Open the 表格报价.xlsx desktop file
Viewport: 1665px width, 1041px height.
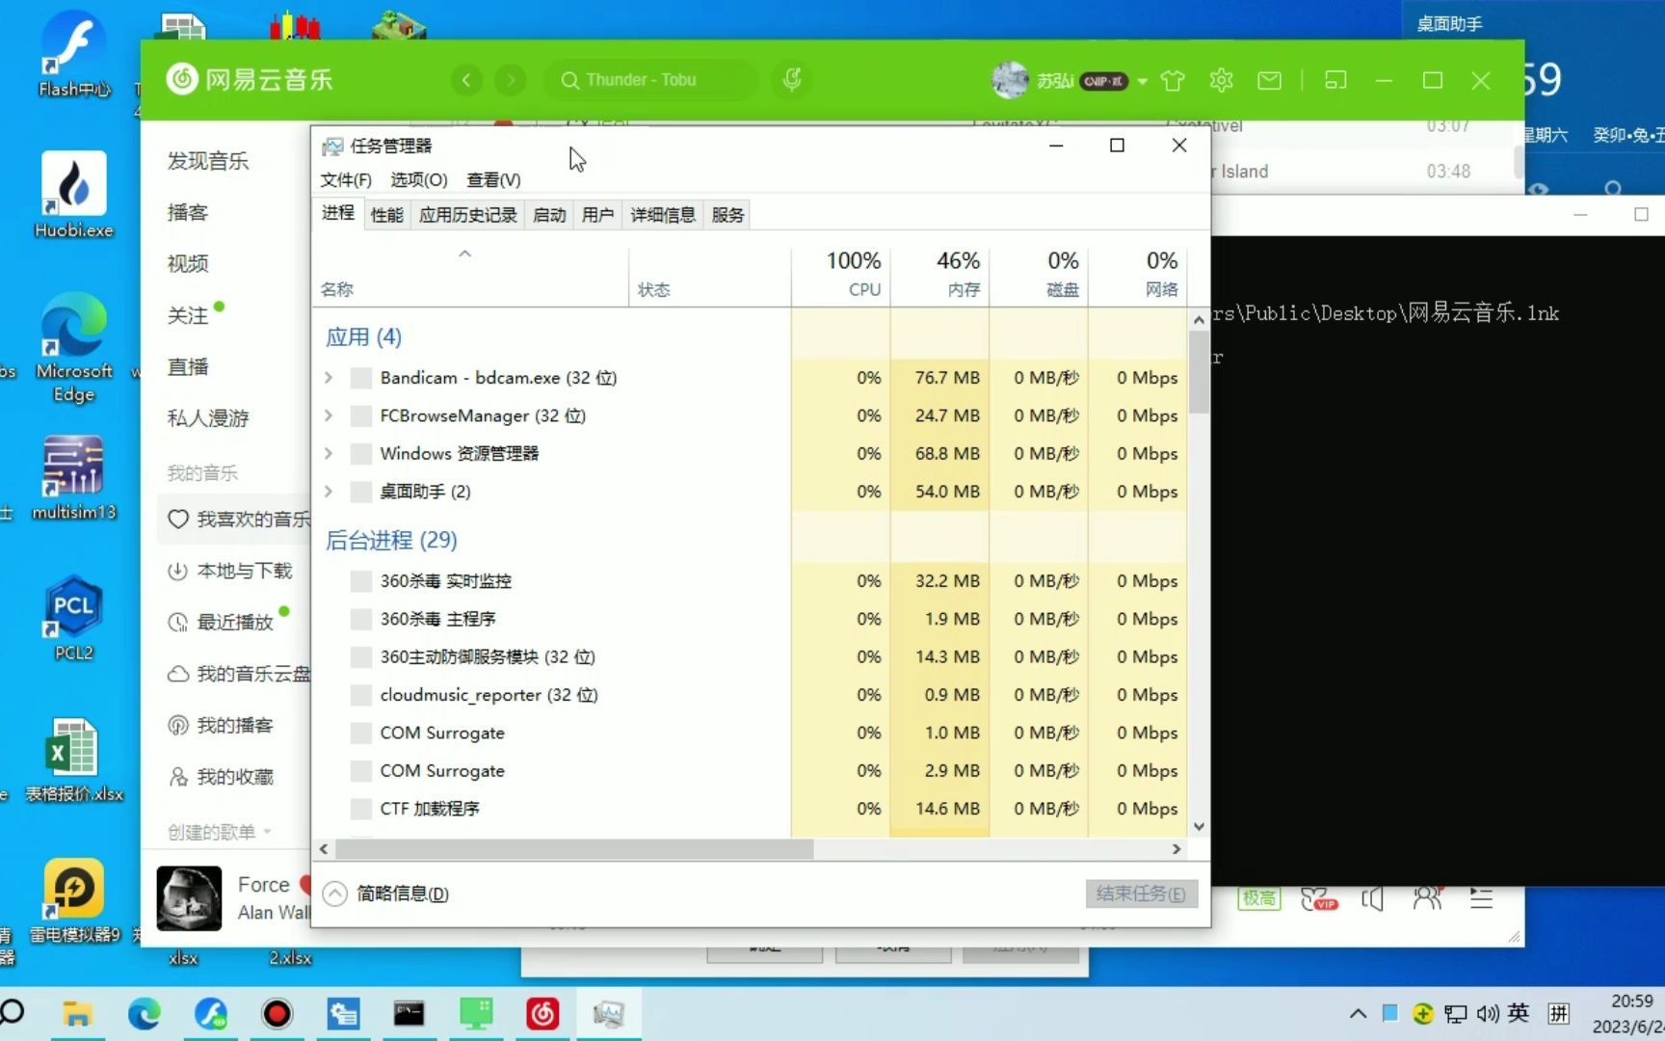click(x=74, y=761)
